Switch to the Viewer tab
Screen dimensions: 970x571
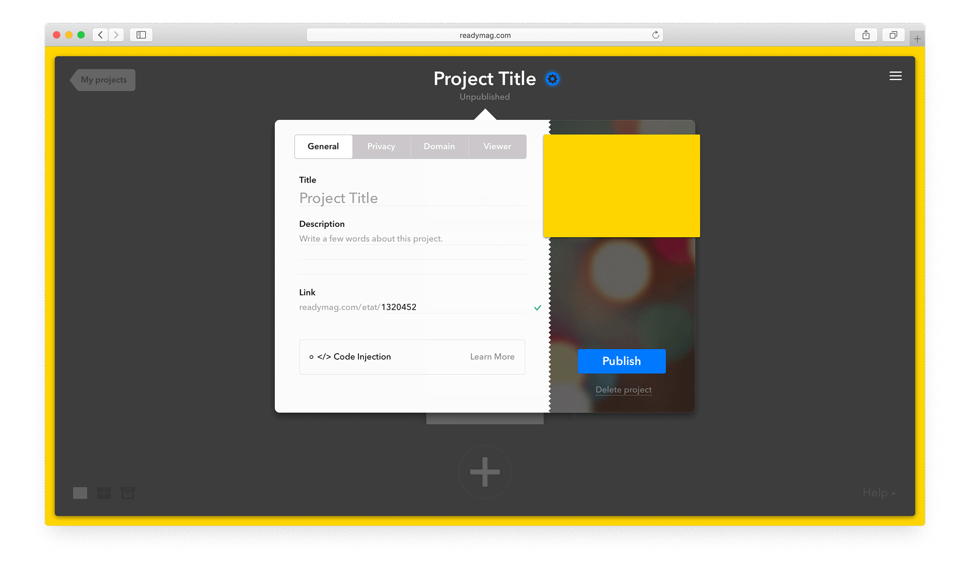(x=498, y=145)
